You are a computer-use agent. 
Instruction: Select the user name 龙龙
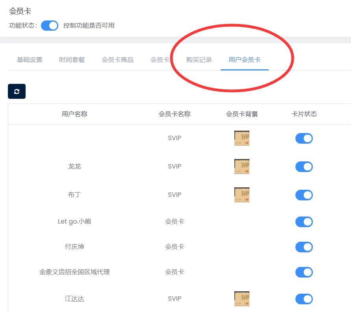coord(74,167)
